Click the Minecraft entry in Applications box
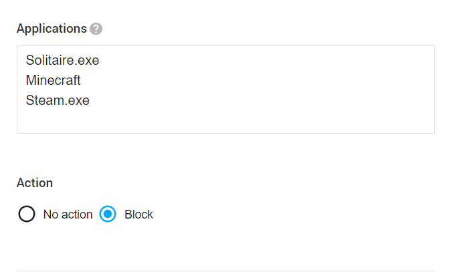Screen dimensions: 475x272 point(54,80)
